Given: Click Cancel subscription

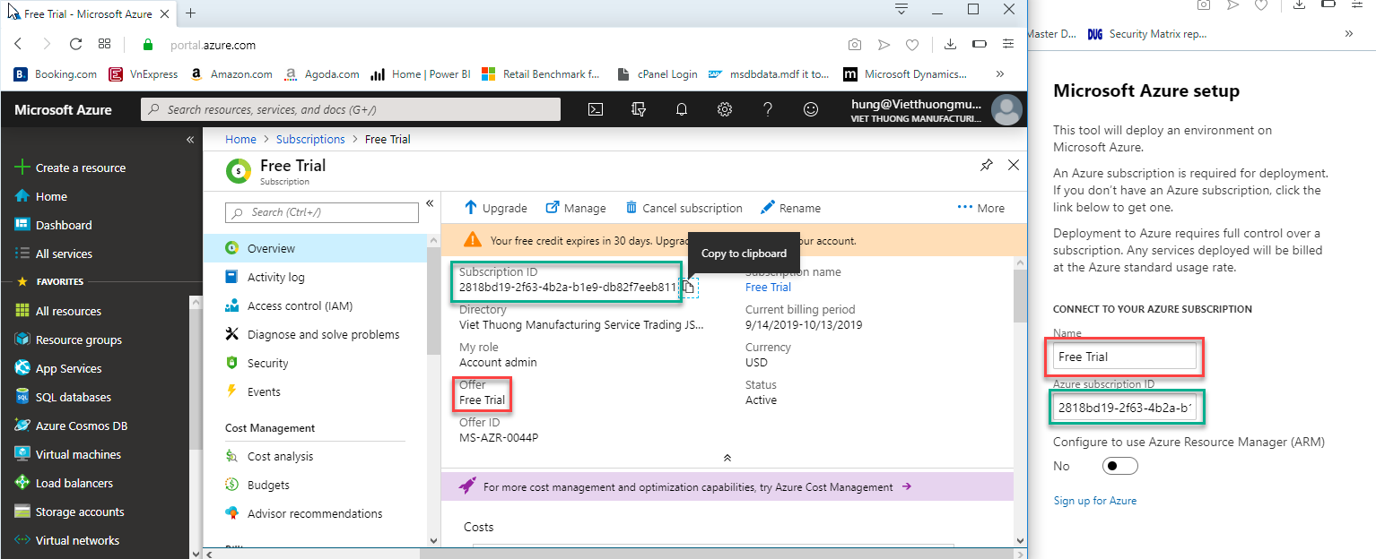Looking at the screenshot, I should click(x=684, y=208).
